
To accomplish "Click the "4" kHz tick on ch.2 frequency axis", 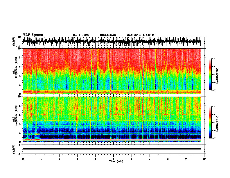I will (x=20, y=124).
